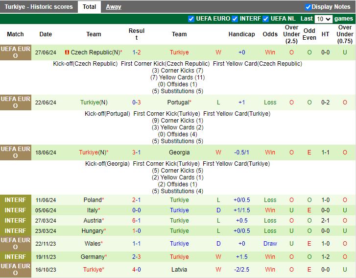Open the 1-0 result of Hungary match
The image size is (356, 278).
(x=137, y=231)
